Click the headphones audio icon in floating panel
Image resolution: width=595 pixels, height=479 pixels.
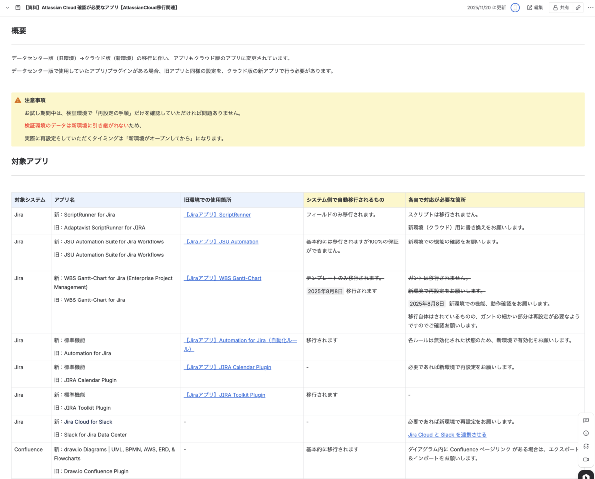pos(586,446)
